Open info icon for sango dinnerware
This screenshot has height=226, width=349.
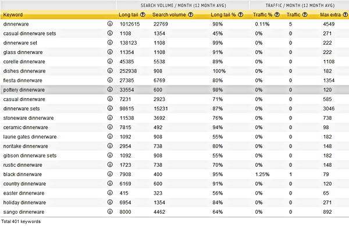pos(110,211)
